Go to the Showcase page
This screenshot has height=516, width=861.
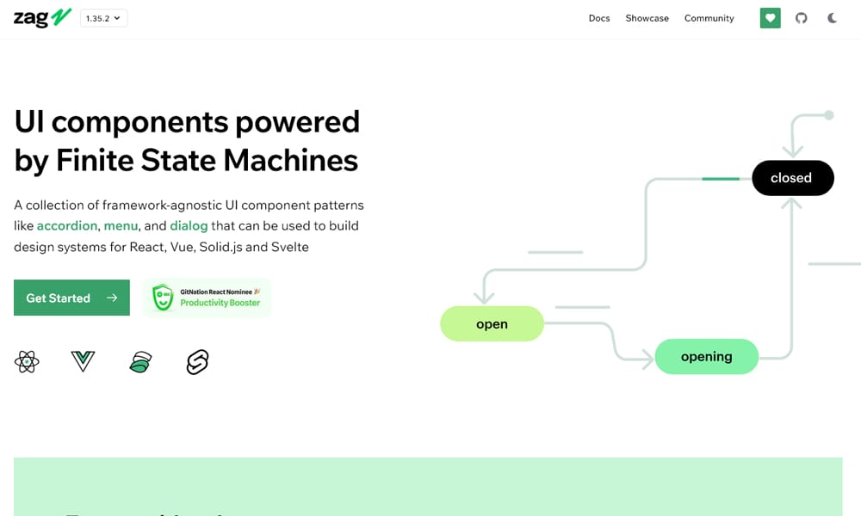[647, 18]
